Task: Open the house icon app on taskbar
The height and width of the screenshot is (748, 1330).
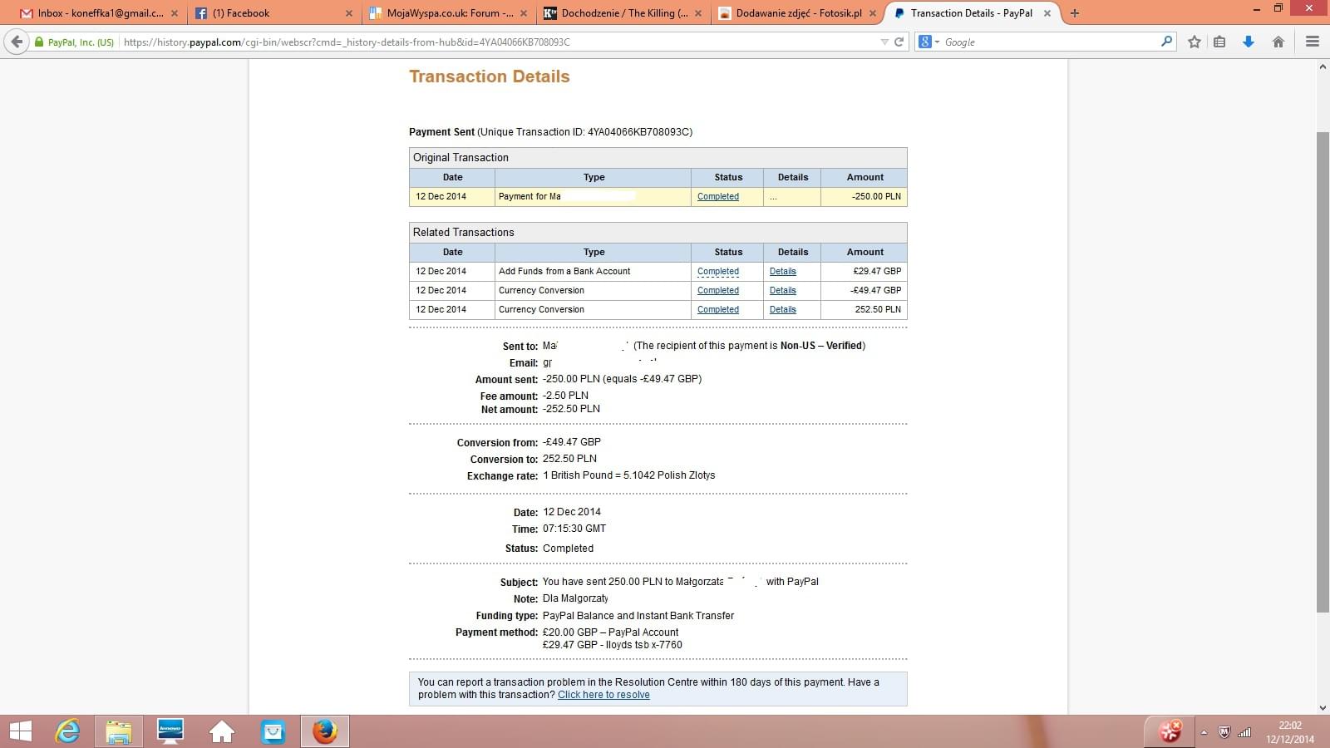Action: tap(222, 731)
